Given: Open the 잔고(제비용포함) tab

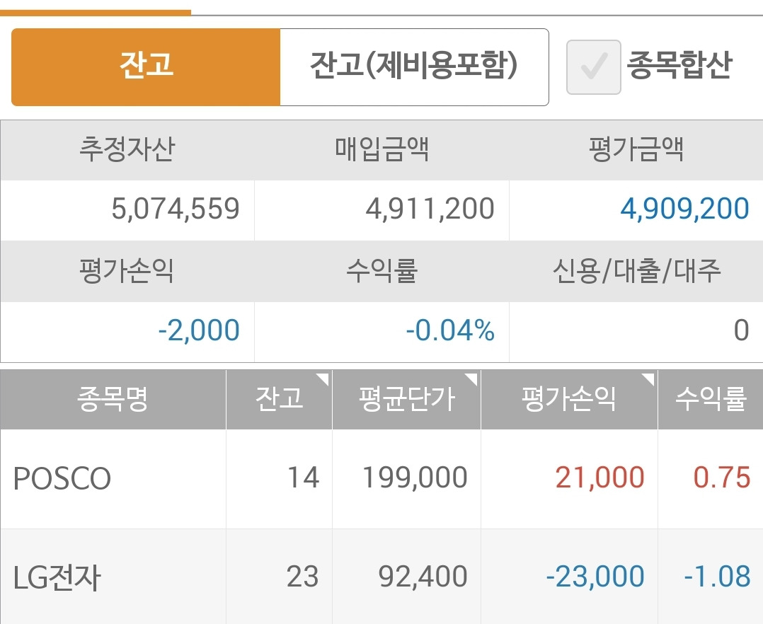Looking at the screenshot, I should point(414,67).
